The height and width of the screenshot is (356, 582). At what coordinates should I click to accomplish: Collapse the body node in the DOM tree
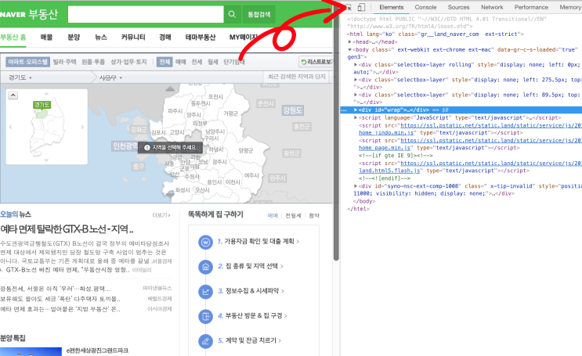(x=349, y=49)
